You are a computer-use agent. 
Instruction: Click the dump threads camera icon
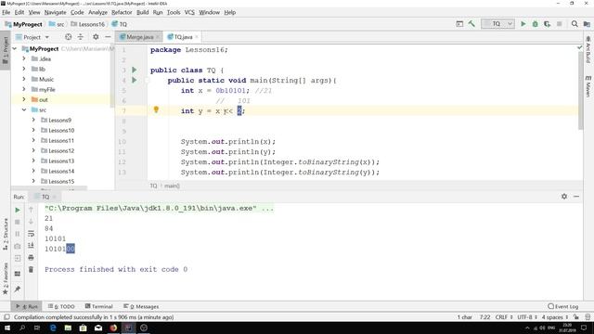point(18,246)
